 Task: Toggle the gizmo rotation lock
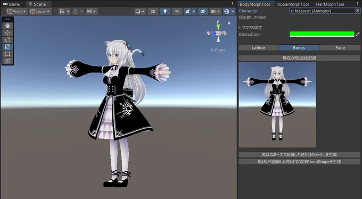click(x=229, y=23)
